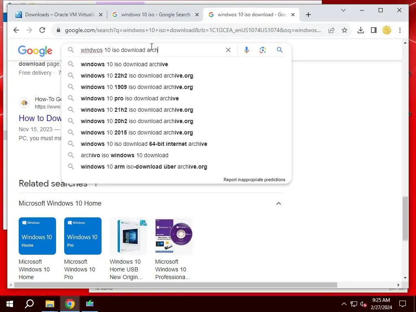Toggle the Chrome side panel
Viewport: 416px width, 312px height.
[x=374, y=30]
